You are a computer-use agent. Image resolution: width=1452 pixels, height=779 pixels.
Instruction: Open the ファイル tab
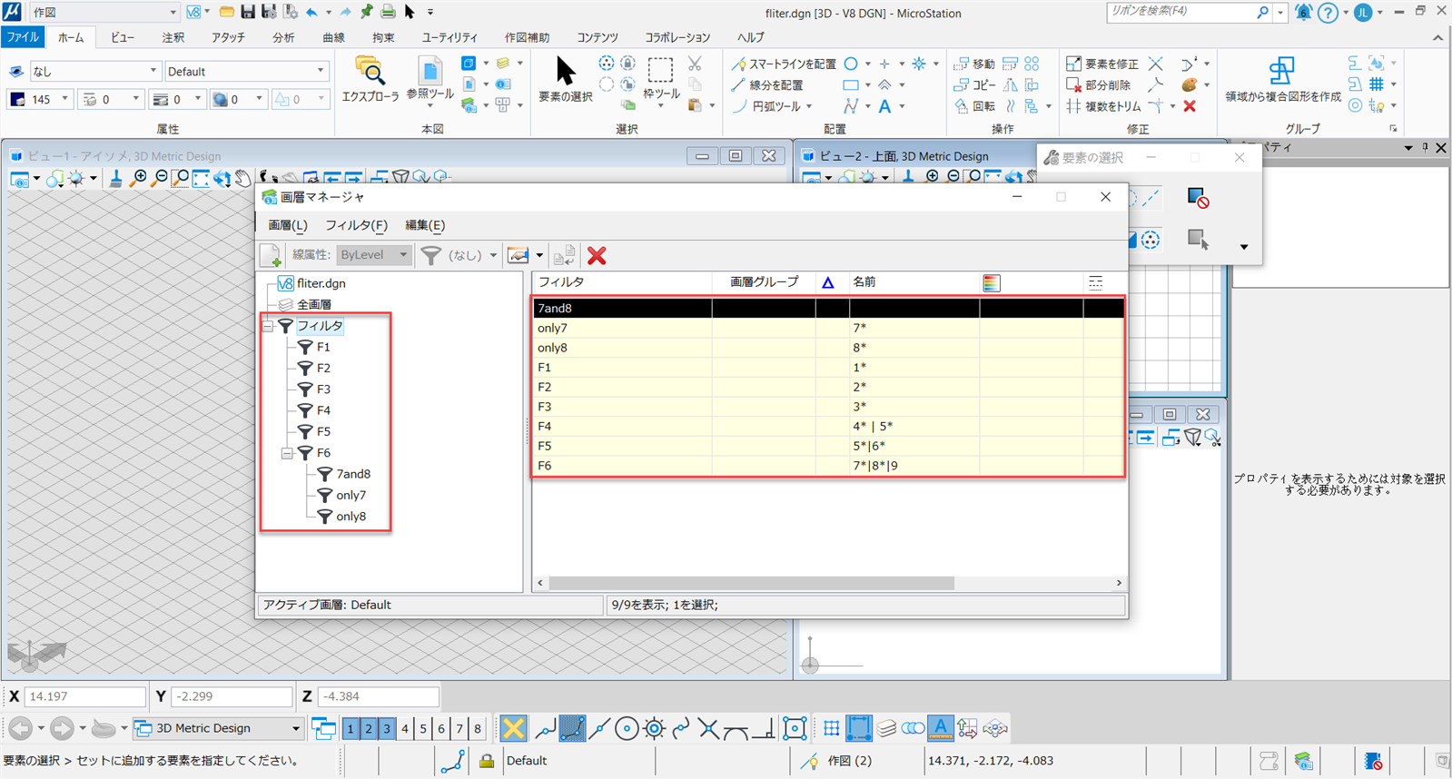pos(23,37)
